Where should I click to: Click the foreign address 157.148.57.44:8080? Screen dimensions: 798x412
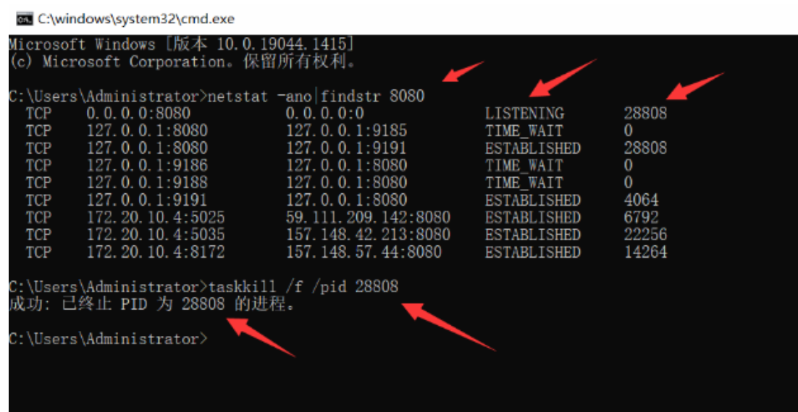(364, 253)
